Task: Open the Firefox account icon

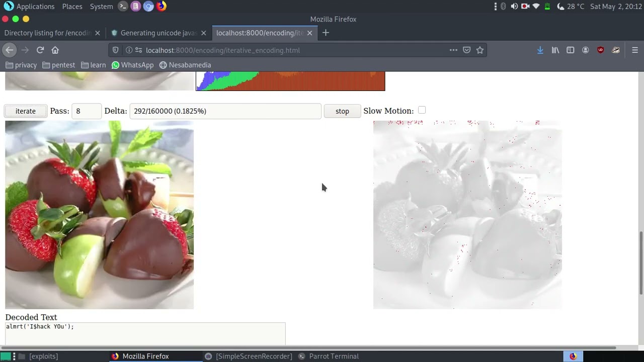Action: point(586,50)
